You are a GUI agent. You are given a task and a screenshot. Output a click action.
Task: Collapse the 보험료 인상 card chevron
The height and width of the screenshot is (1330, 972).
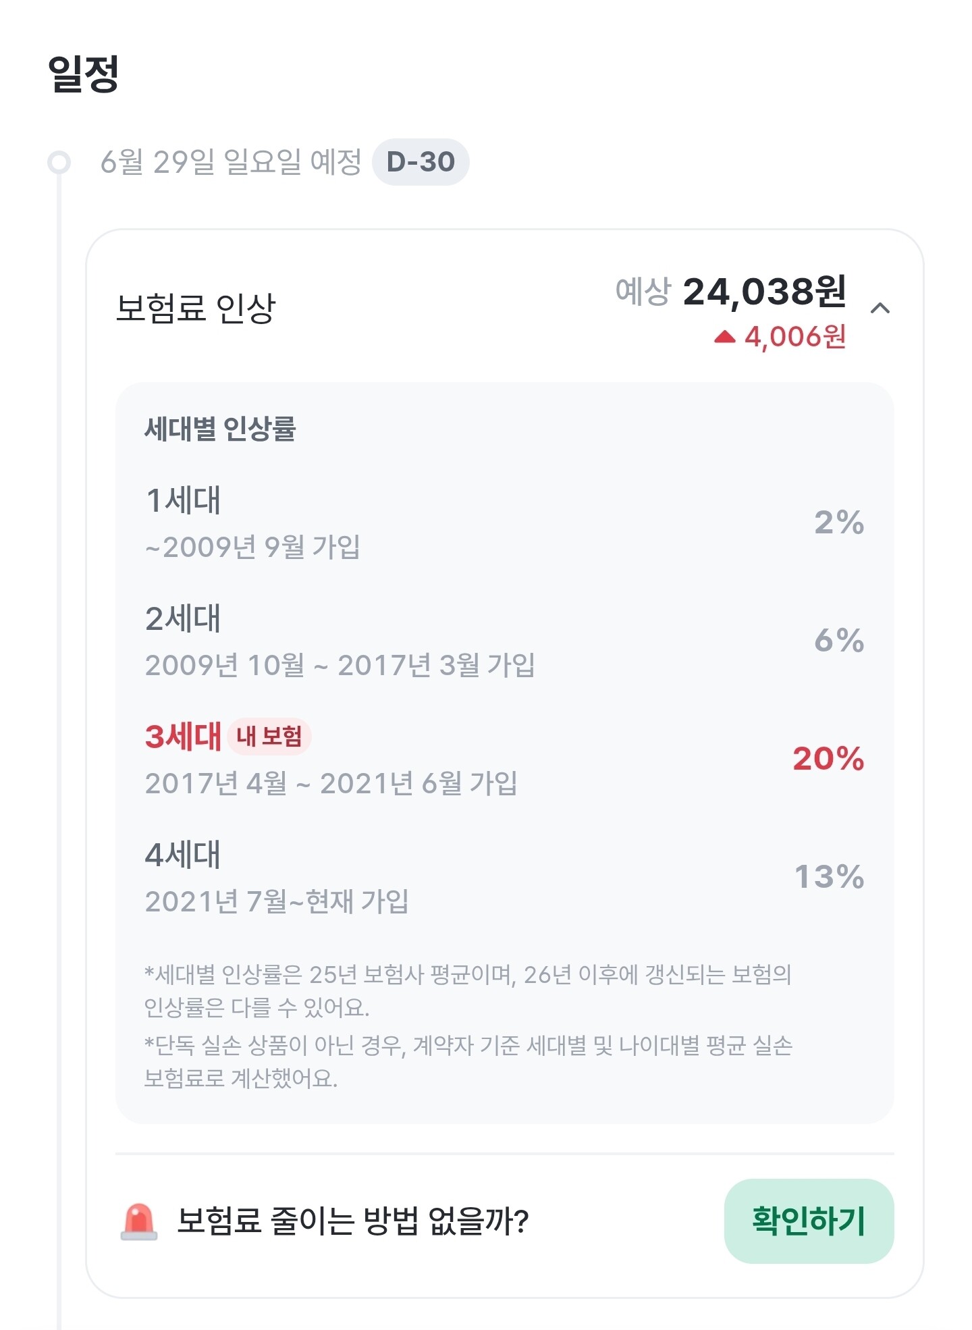(x=880, y=309)
